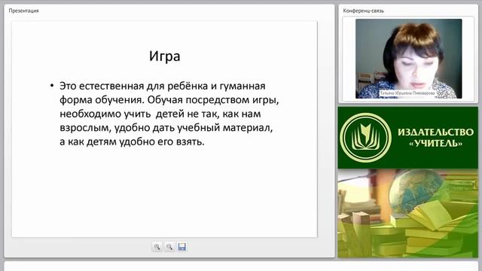
Task: Click the zoom out magnifier icon
Action: coord(169,247)
